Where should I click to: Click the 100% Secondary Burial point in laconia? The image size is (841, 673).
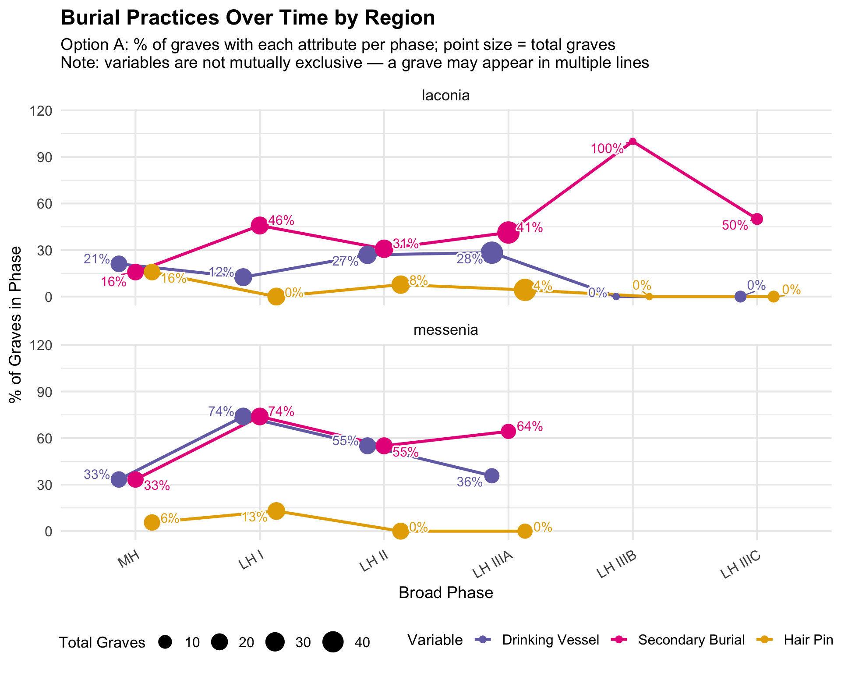(633, 142)
